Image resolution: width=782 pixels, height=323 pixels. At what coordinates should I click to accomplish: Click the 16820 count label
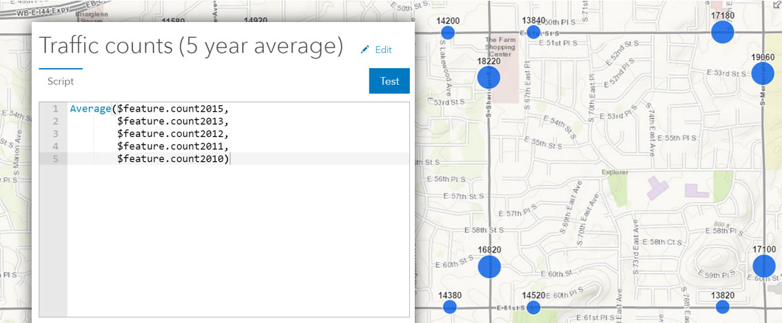click(x=488, y=250)
